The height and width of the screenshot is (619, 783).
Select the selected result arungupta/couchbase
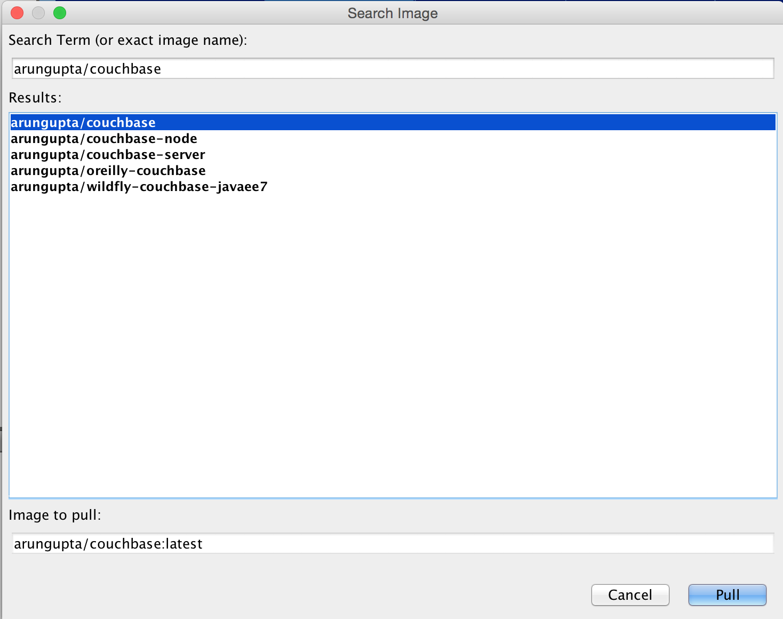click(x=393, y=122)
